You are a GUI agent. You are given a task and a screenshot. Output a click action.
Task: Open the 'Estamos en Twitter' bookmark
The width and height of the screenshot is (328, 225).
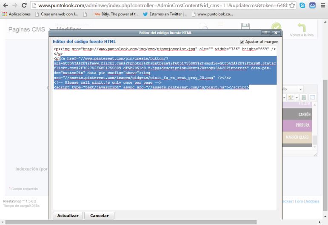[165, 14]
